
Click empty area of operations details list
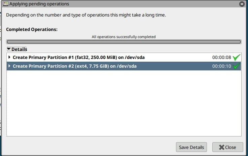tap(124, 104)
